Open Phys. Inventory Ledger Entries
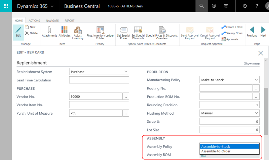 (x=100, y=33)
